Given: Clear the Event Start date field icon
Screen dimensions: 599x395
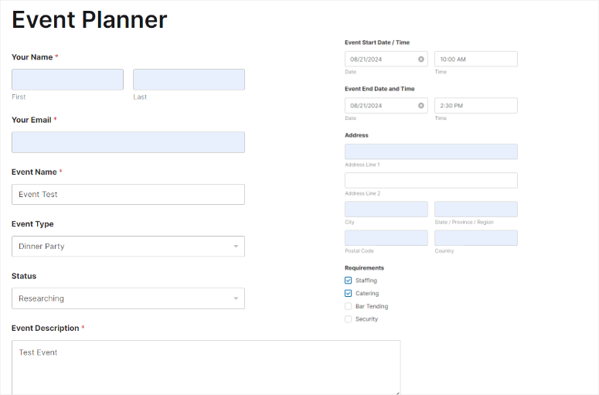Looking at the screenshot, I should coord(421,60).
